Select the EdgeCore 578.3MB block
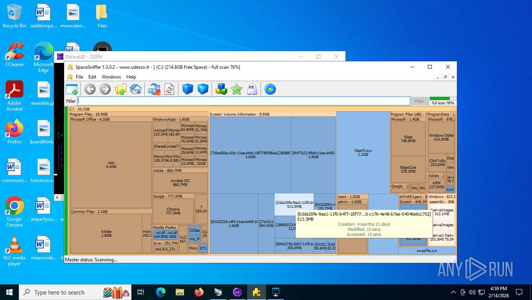 click(x=408, y=170)
